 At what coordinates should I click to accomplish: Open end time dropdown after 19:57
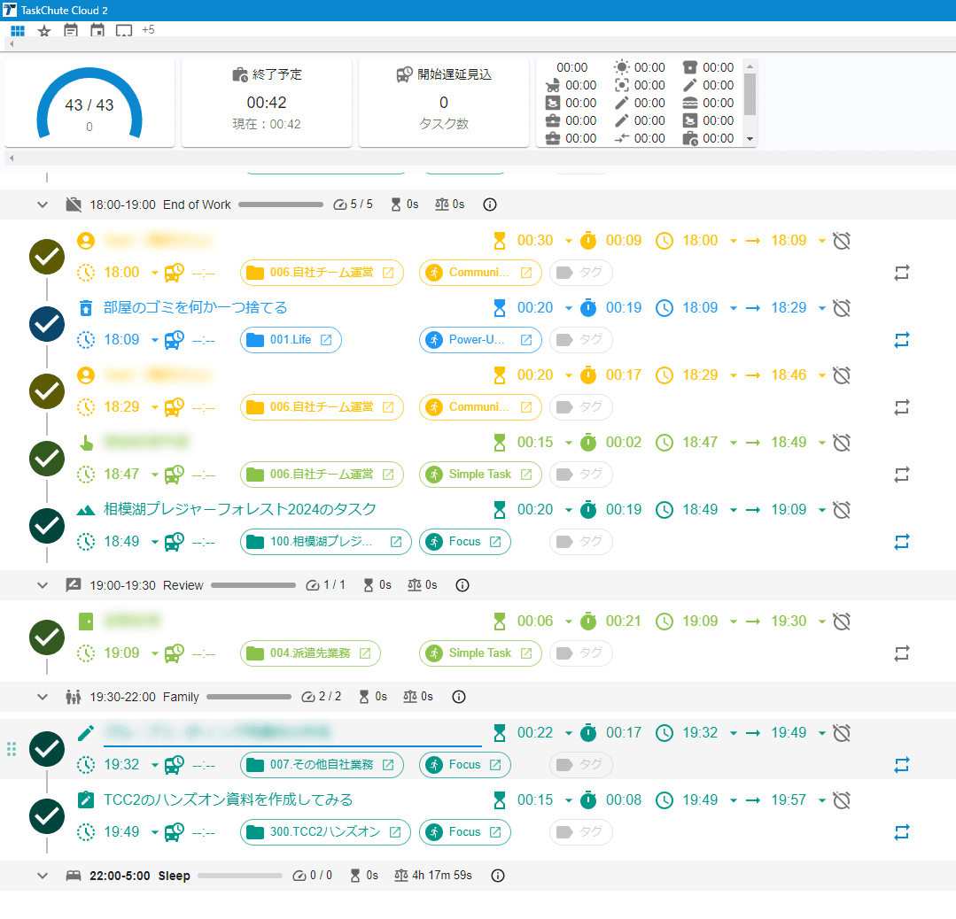(x=822, y=800)
